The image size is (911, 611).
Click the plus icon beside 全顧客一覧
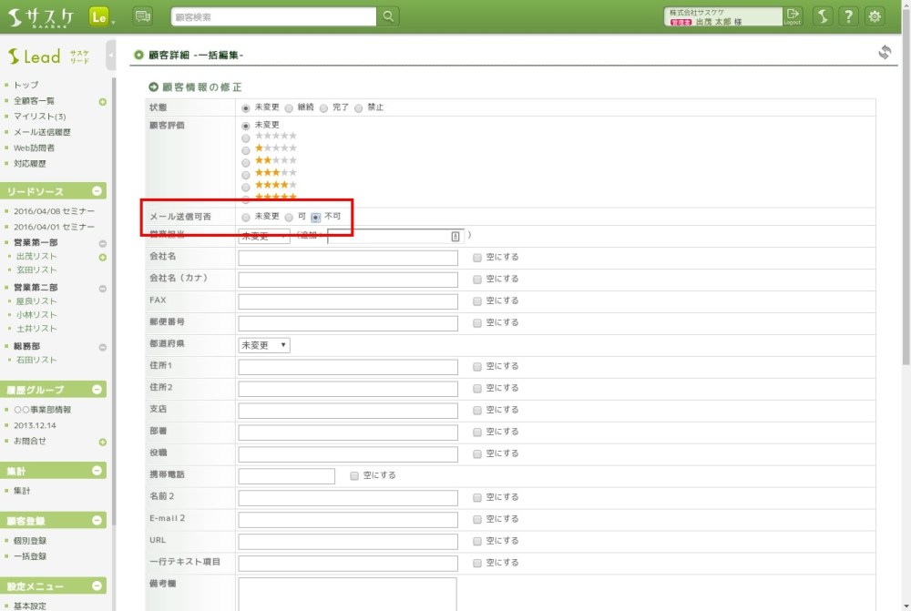click(x=103, y=102)
